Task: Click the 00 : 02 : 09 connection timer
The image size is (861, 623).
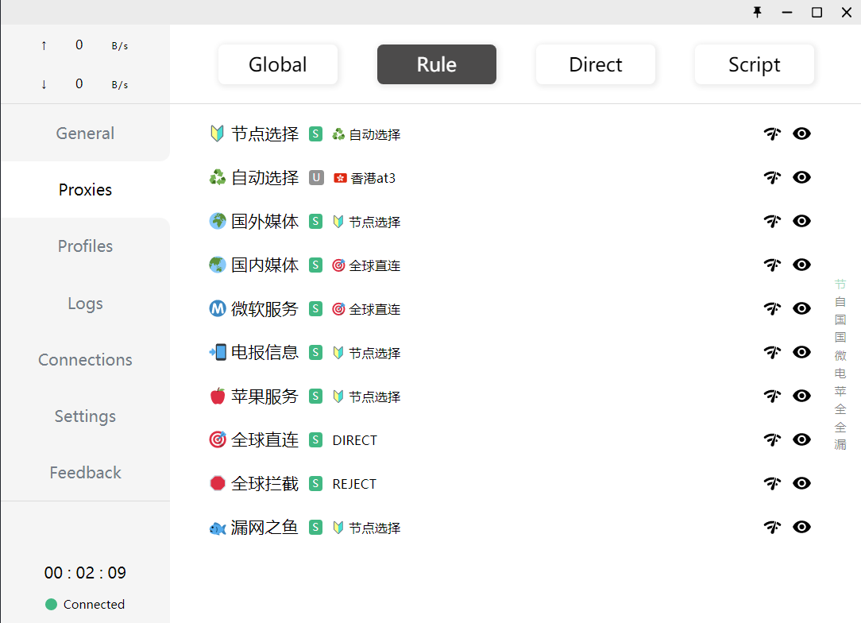Action: pyautogui.click(x=85, y=572)
